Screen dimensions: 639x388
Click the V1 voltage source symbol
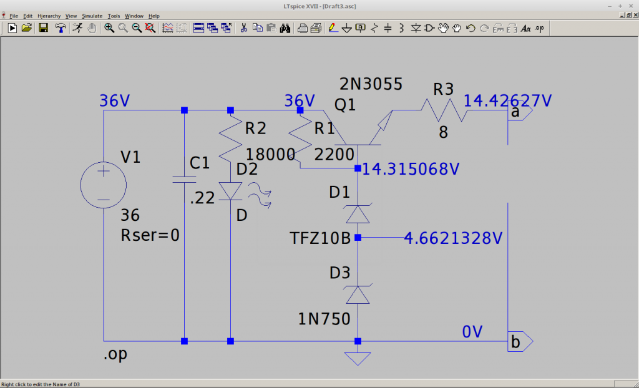click(104, 185)
